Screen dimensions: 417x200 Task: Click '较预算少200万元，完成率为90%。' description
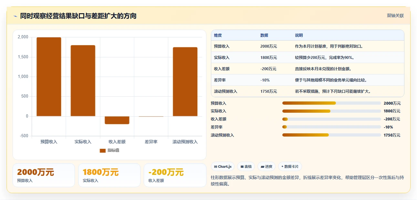pyautogui.click(x=324, y=58)
